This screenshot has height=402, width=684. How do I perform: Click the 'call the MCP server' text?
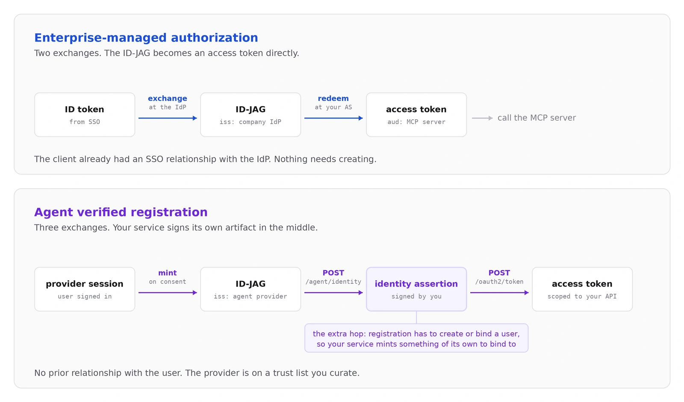coord(537,118)
